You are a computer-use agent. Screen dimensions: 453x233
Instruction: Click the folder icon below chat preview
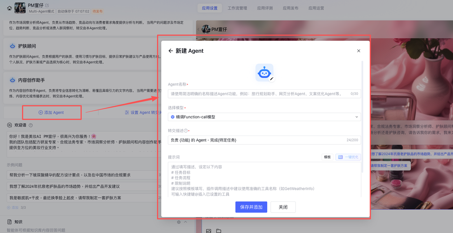click(219, 231)
